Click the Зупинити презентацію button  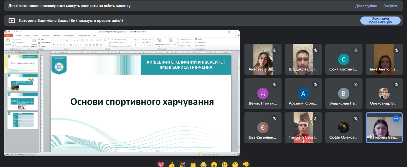tap(380, 21)
